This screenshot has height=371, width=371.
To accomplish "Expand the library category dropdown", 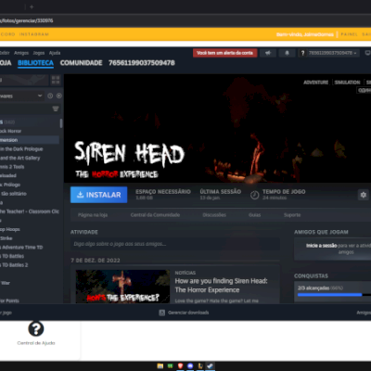I will (x=40, y=96).
